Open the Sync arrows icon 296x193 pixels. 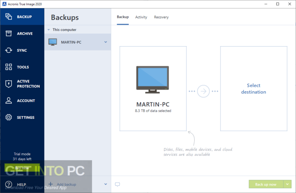8,50
